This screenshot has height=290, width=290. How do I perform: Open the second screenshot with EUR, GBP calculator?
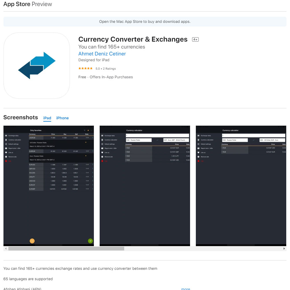click(145, 186)
